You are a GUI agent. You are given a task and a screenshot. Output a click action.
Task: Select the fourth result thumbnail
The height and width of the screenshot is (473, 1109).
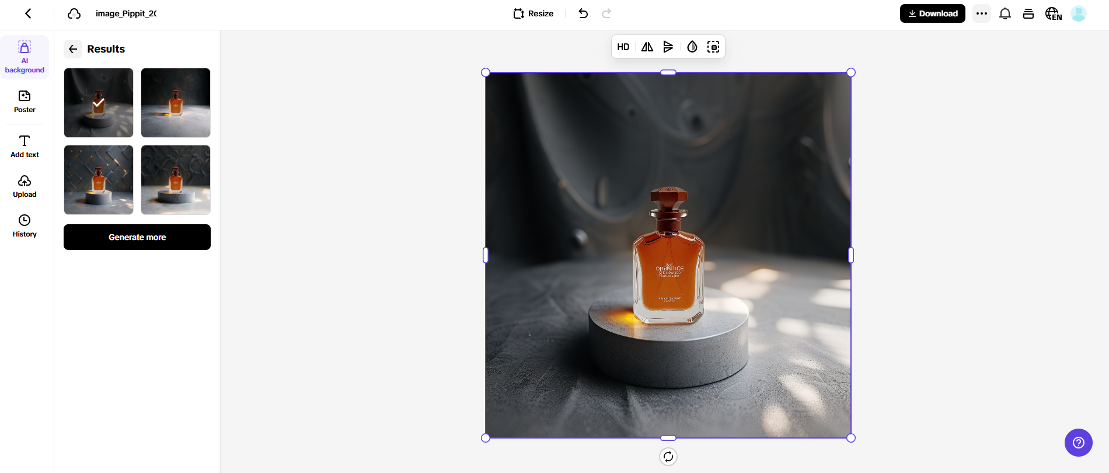[x=176, y=180]
